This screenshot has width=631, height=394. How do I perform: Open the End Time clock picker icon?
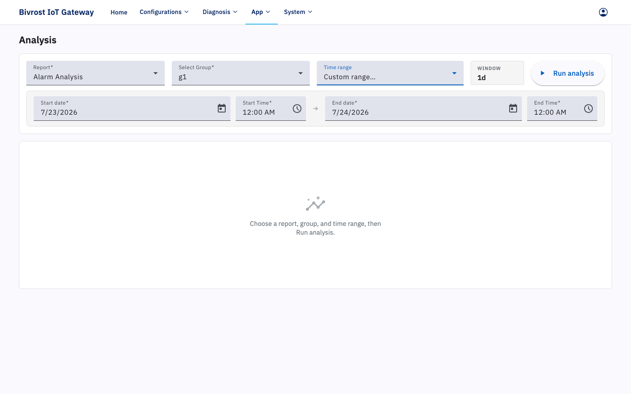(x=588, y=109)
